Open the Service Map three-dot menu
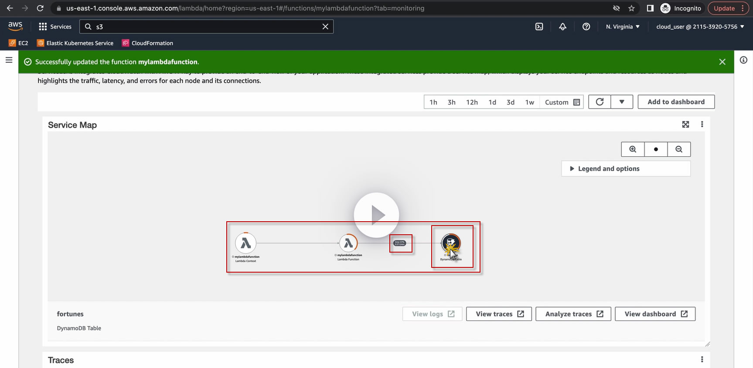The image size is (753, 368). 702,125
